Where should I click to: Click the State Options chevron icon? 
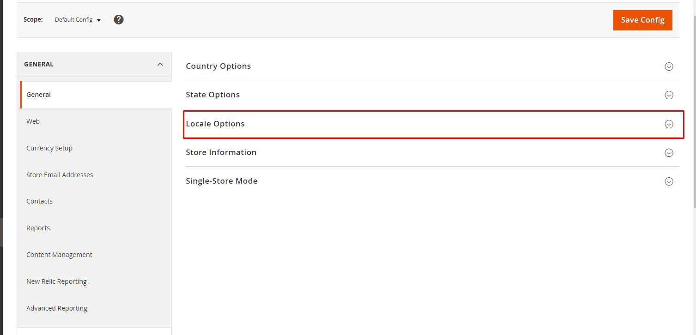click(x=669, y=95)
